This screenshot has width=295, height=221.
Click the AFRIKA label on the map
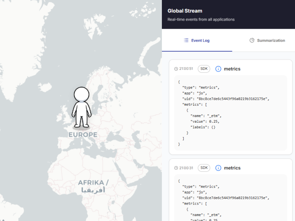pyautogui.click(x=93, y=183)
